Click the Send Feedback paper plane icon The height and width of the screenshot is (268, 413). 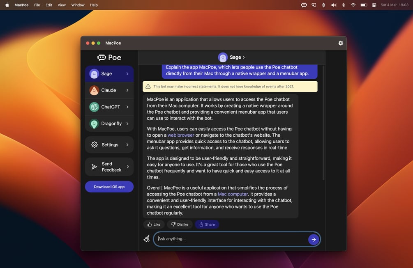pos(94,167)
